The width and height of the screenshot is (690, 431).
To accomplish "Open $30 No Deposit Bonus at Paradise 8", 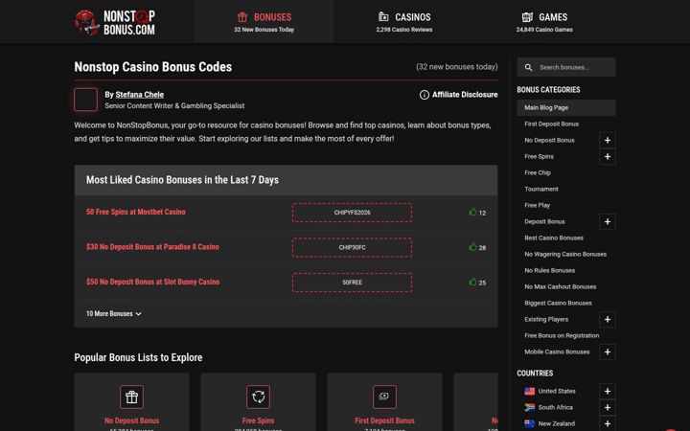I will (x=152, y=247).
